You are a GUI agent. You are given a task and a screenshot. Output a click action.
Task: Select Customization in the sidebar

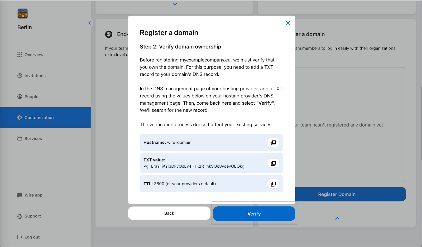(x=45, y=118)
